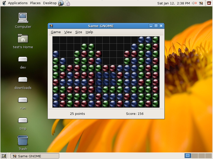Click the Same GNOME title bar text
This screenshot has width=213, height=159.
coord(101,26)
